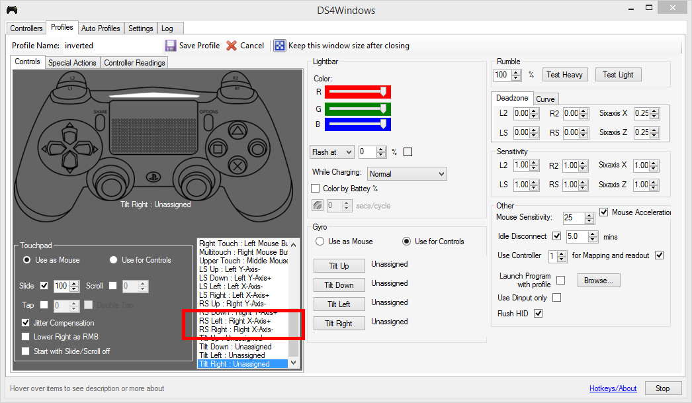Click the Cross button on controller image
Image resolution: width=692 pixels, height=403 pixels.
(x=238, y=166)
